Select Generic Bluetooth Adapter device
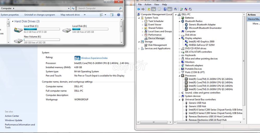 point(202,25)
